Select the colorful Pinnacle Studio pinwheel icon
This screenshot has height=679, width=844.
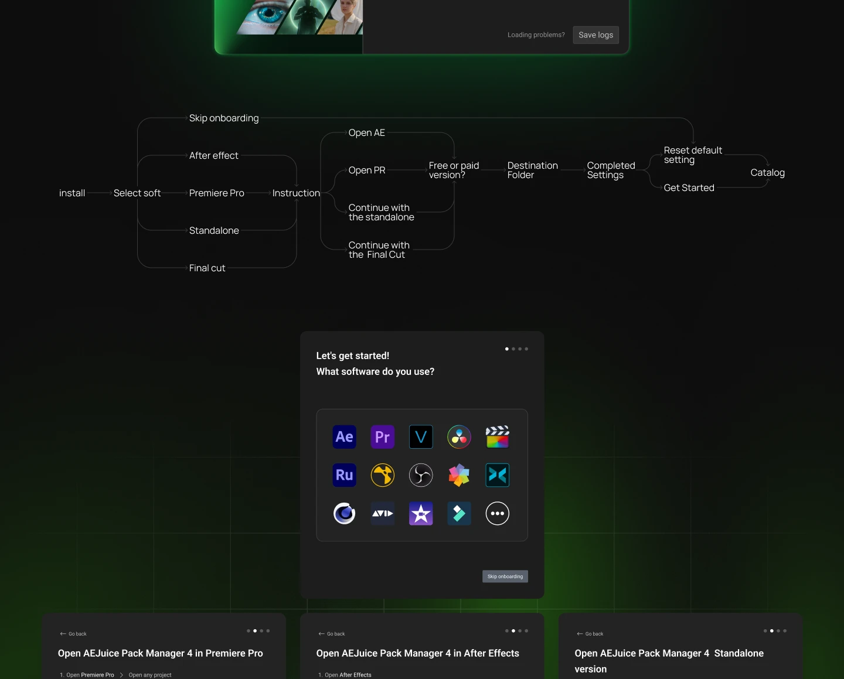tap(459, 475)
